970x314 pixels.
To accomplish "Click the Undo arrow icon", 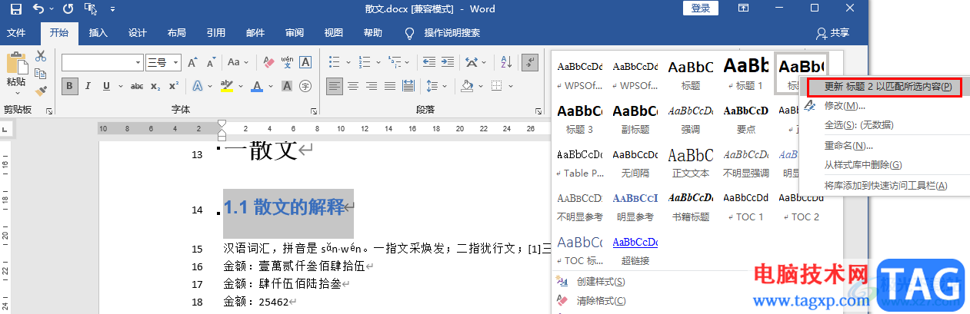I will (38, 9).
